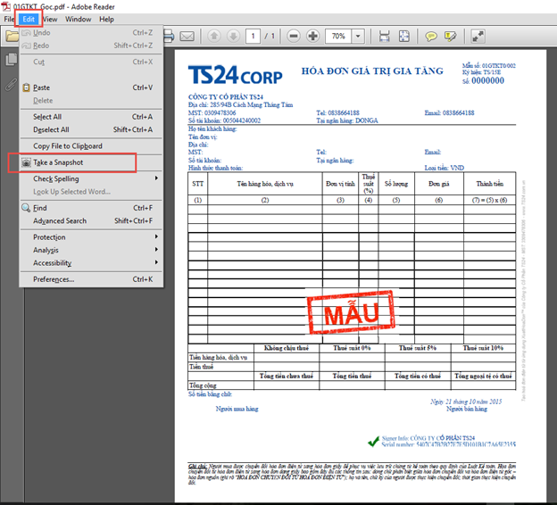Click the zoom in plus button
The width and height of the screenshot is (557, 505).
[x=313, y=36]
